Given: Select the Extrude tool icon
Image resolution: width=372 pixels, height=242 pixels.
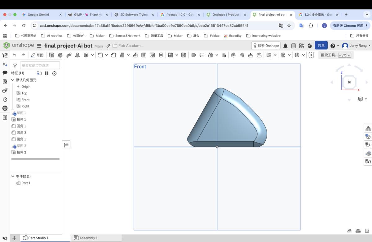Looking at the screenshot, I should 51,55.
